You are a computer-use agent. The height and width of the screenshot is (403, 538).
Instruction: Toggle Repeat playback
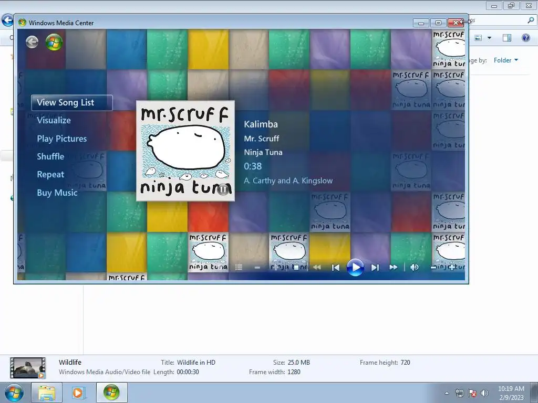click(x=50, y=174)
